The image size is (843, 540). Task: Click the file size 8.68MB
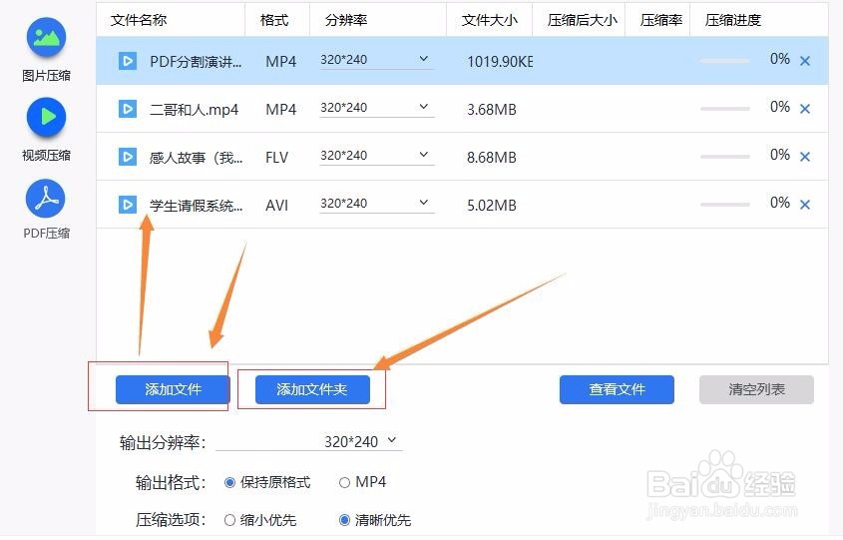click(492, 157)
